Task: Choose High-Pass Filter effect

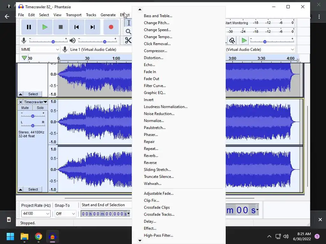Action: (179, 235)
